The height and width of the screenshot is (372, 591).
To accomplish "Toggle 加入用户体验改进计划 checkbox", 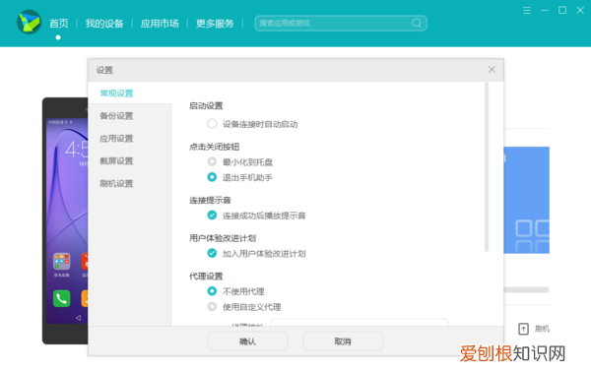I will coord(212,253).
